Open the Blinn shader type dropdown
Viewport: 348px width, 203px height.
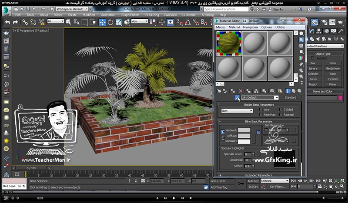237,111
